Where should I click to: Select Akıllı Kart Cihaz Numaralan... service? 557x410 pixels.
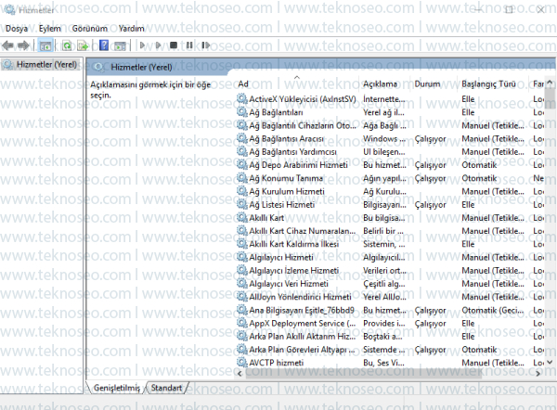pyautogui.click(x=303, y=231)
